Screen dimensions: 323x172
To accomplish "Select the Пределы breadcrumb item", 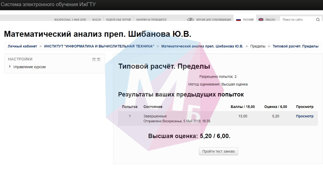I will tap(258, 46).
